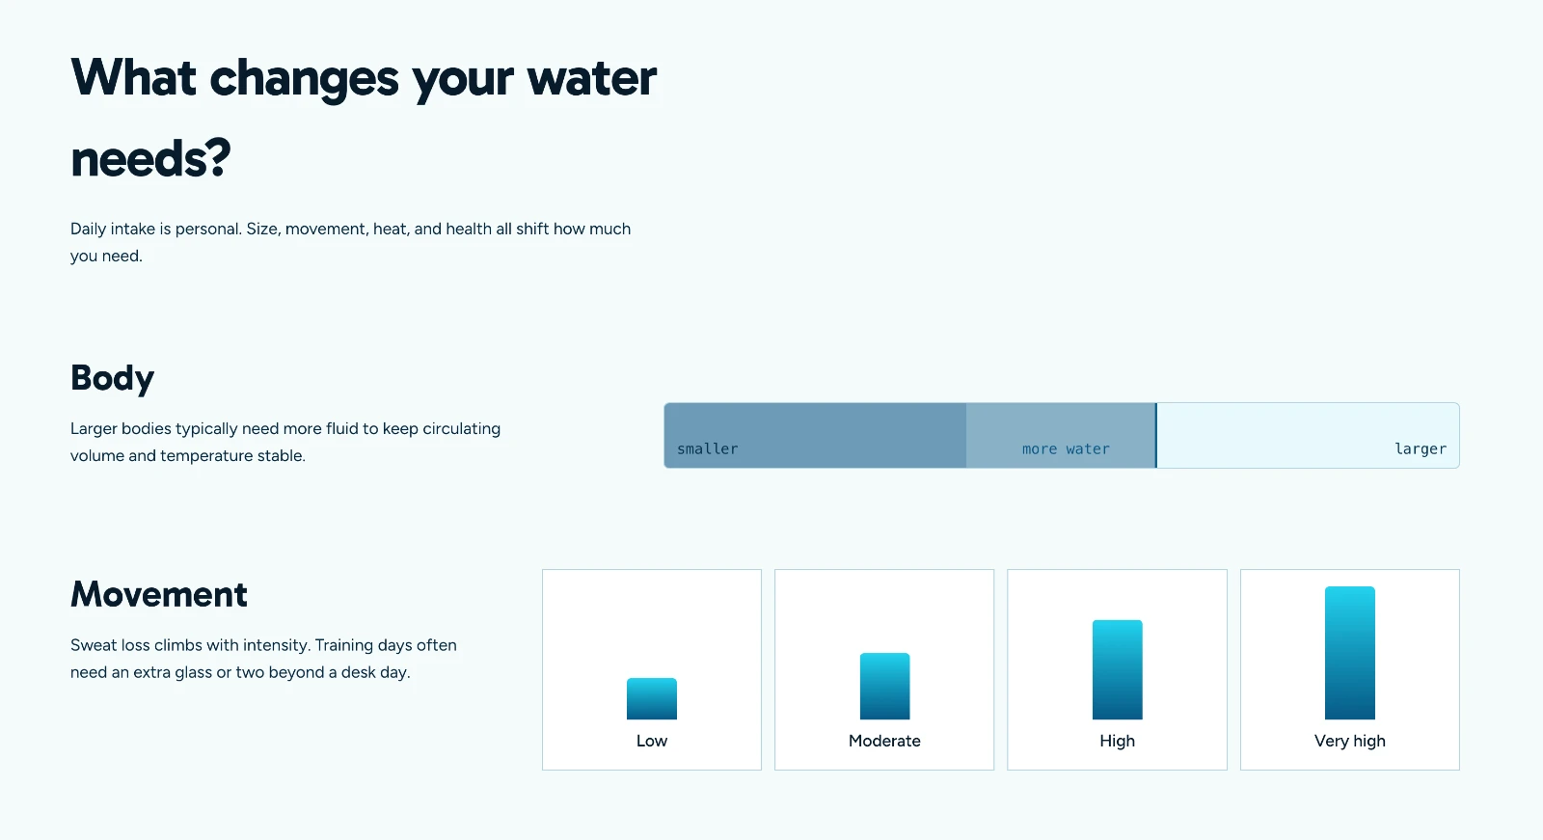The image size is (1543, 840).
Task: Select the Very high activity card
Action: pos(1350,669)
